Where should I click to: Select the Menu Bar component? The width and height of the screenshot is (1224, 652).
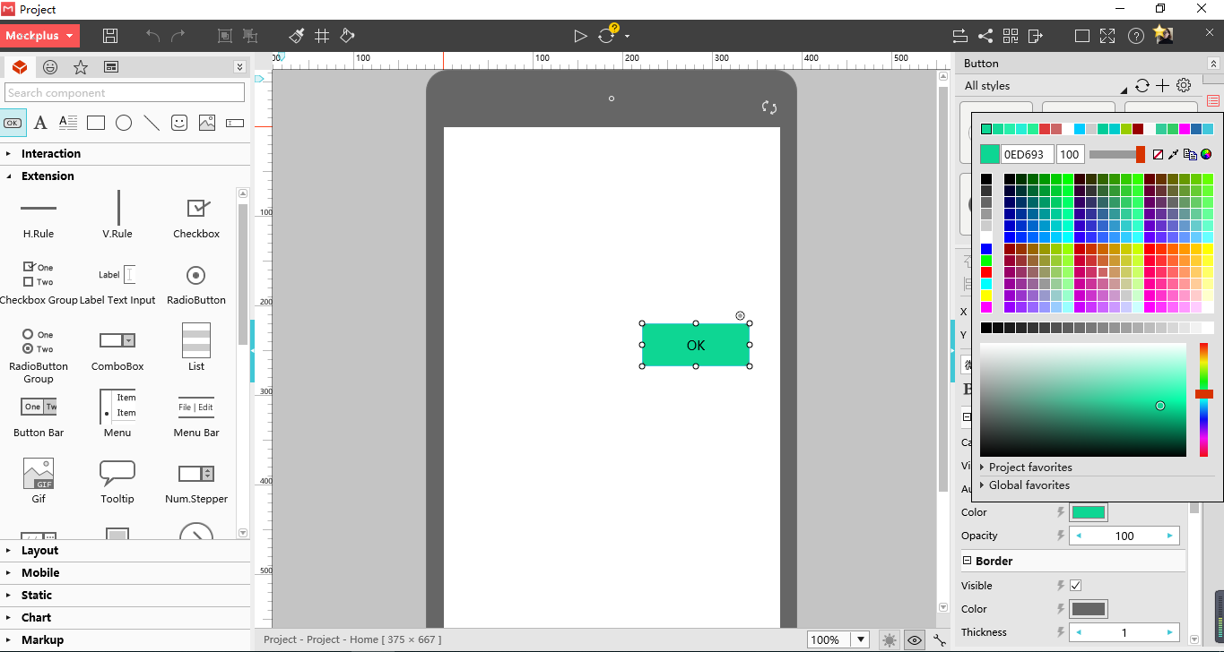tap(196, 415)
